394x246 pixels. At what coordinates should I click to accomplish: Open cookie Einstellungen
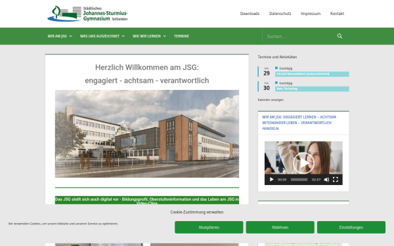(351, 227)
